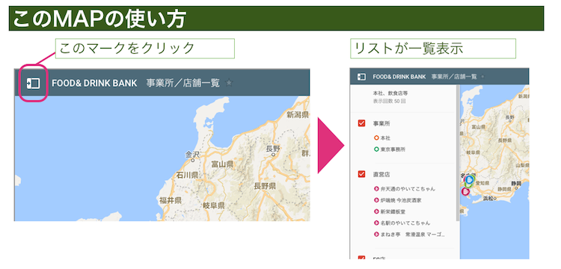Click the star icon beside 事業所／店舗一覧
561x269 pixels.
[x=229, y=83]
